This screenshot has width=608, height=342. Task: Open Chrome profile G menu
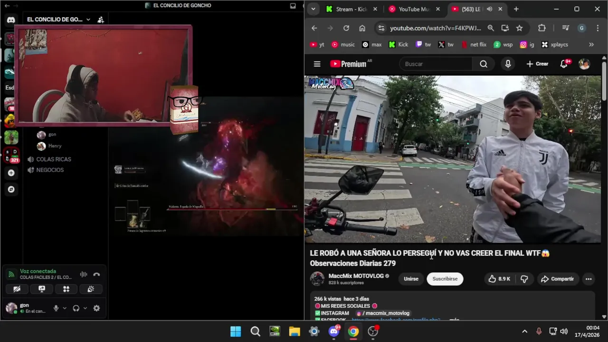(x=581, y=28)
